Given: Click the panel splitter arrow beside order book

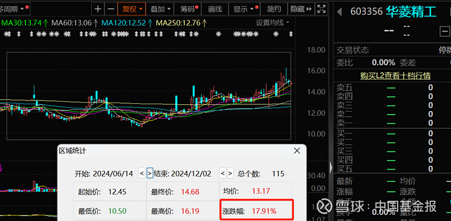Looking at the screenshot, I should click(x=331, y=167).
